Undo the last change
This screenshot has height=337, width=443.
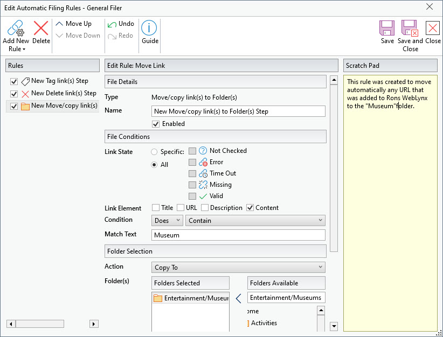(x=121, y=24)
